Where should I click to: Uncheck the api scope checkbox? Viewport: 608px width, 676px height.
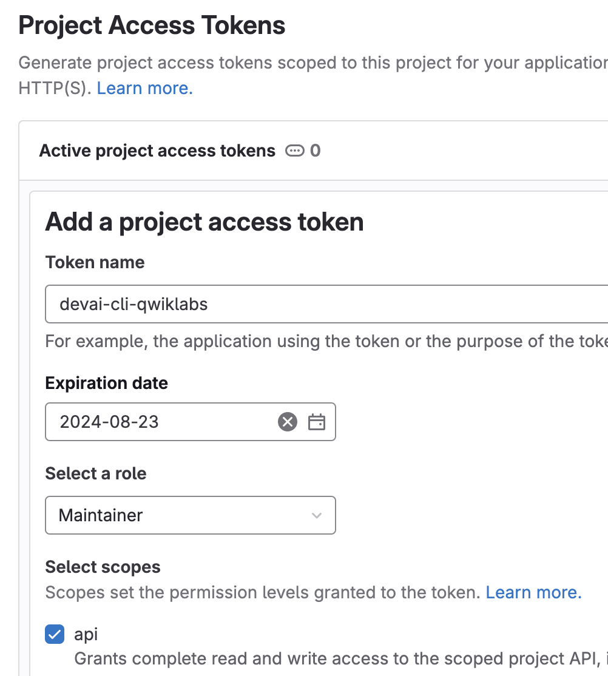click(x=55, y=635)
